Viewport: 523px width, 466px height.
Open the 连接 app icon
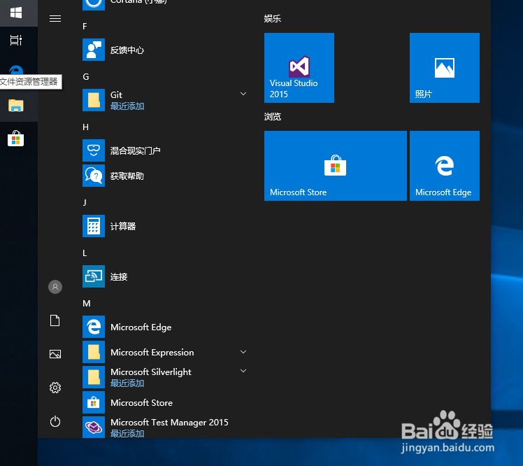pos(94,276)
